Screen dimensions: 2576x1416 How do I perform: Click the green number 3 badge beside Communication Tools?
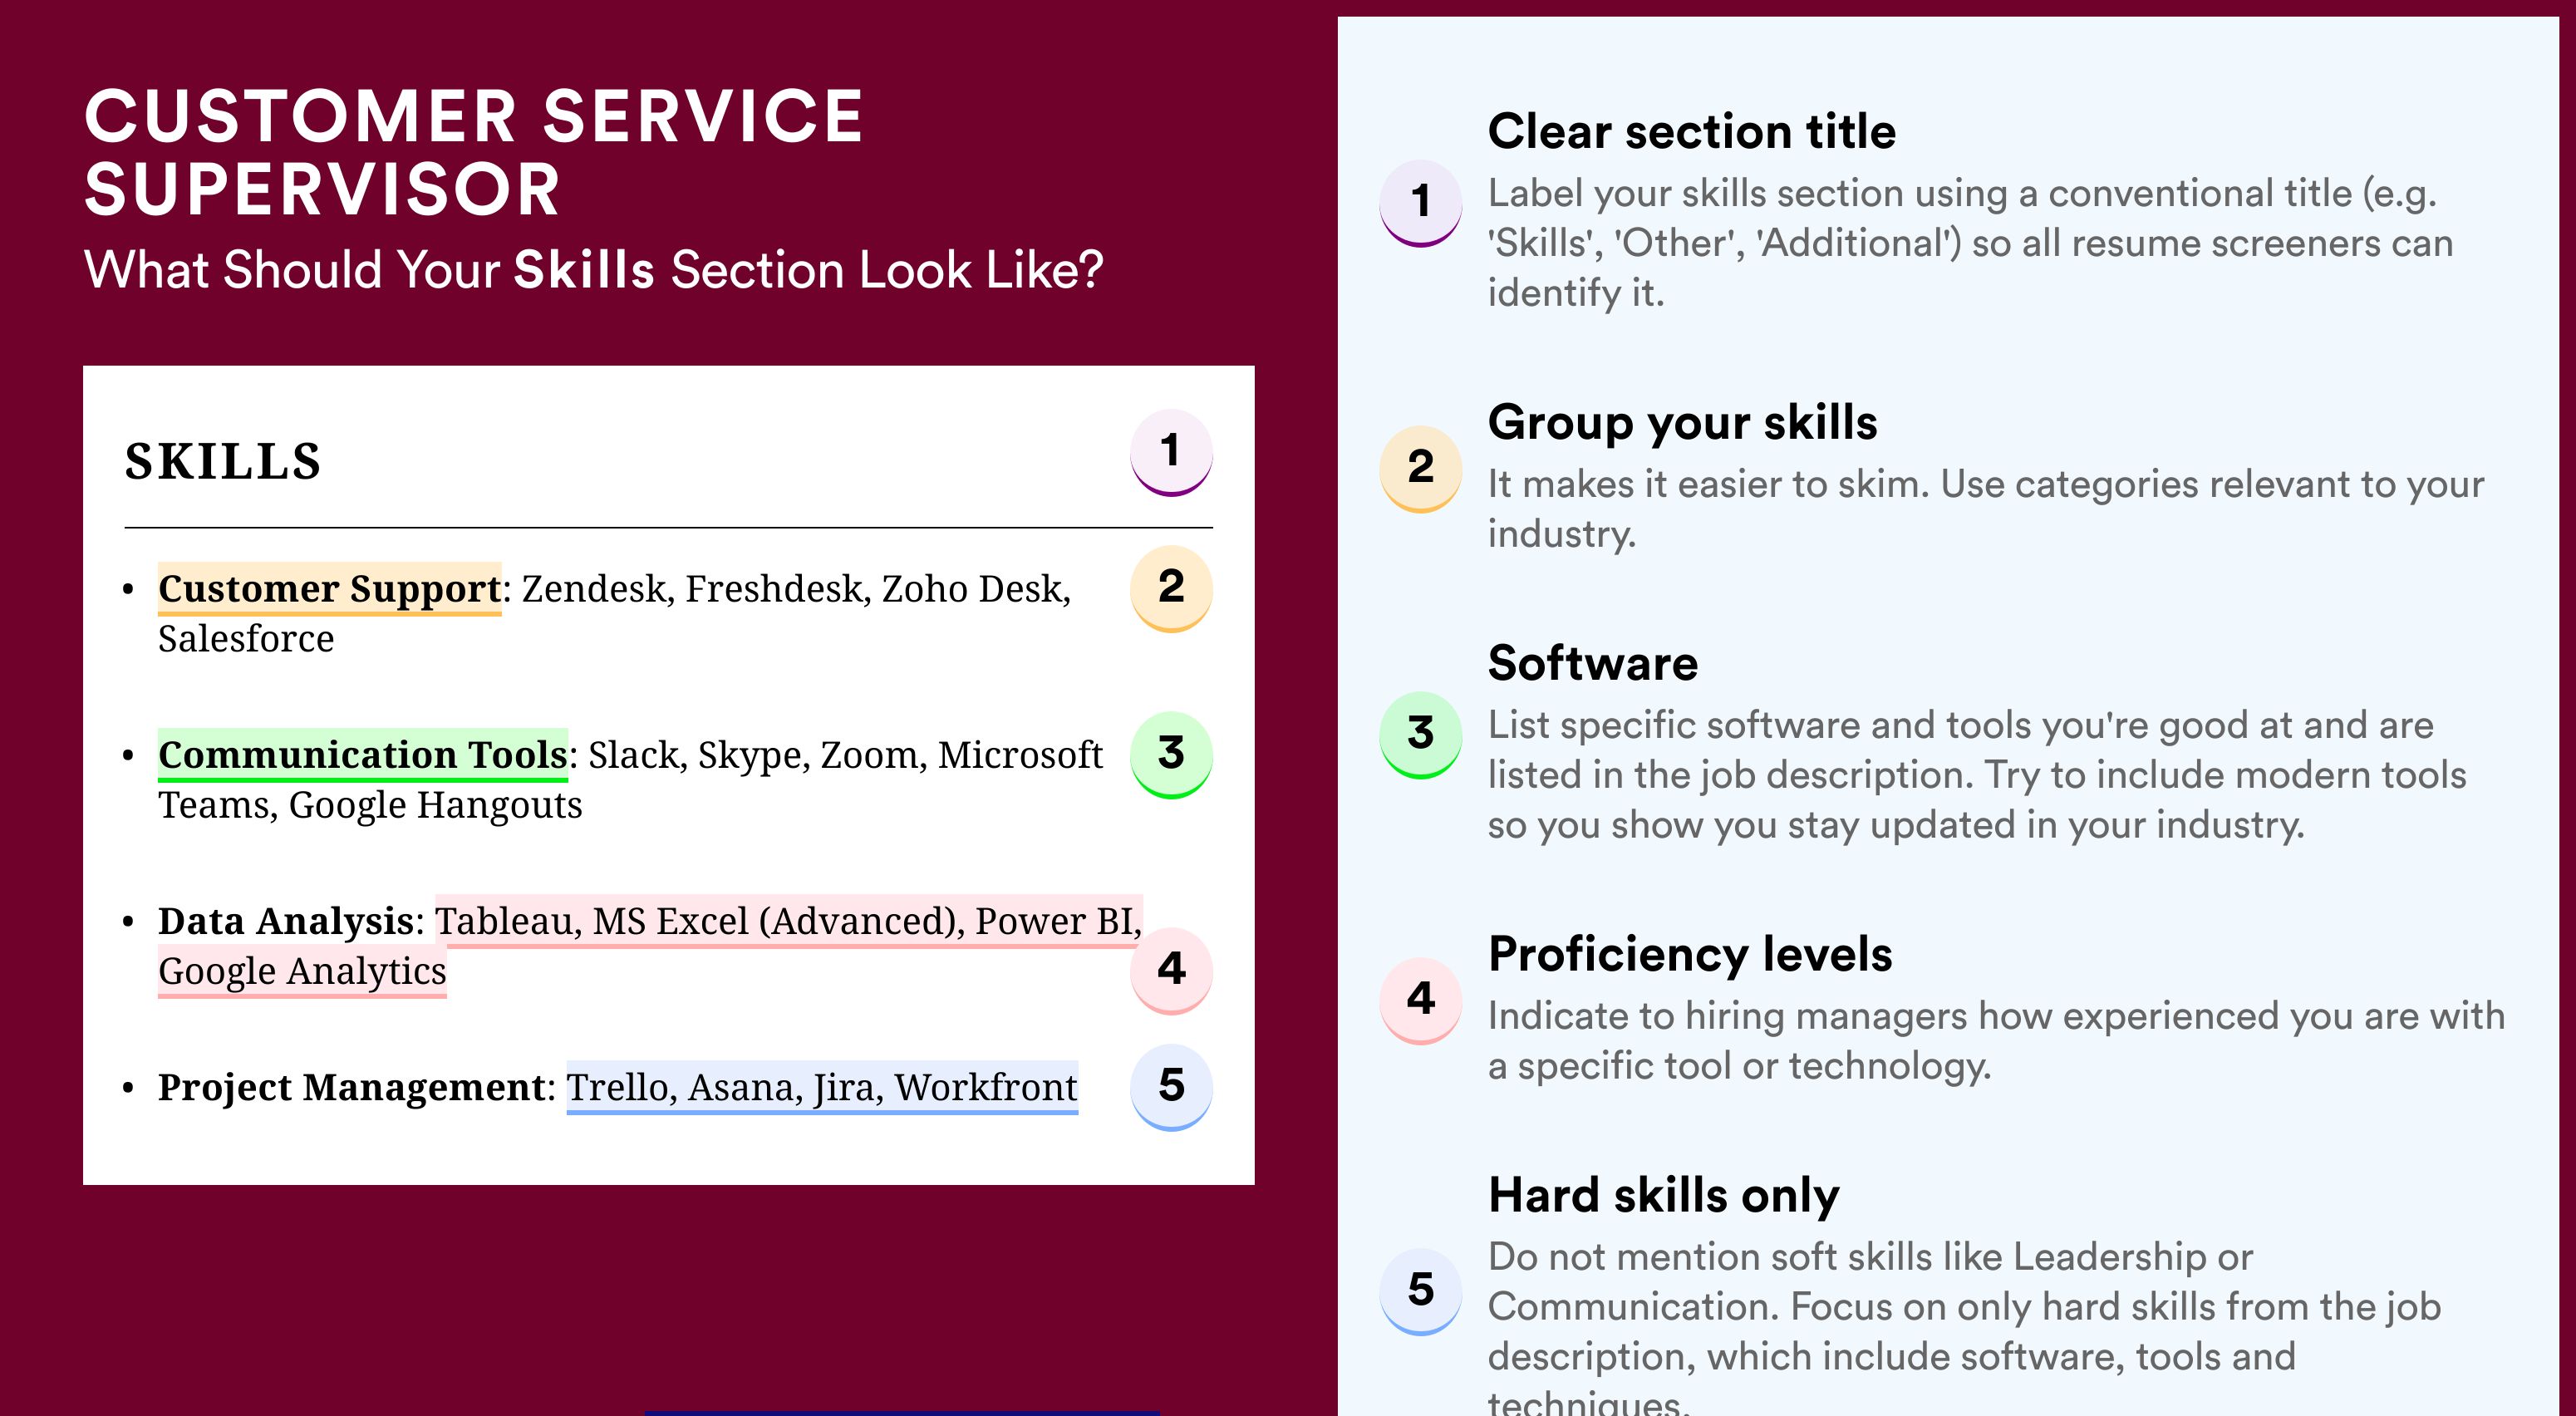click(1171, 754)
